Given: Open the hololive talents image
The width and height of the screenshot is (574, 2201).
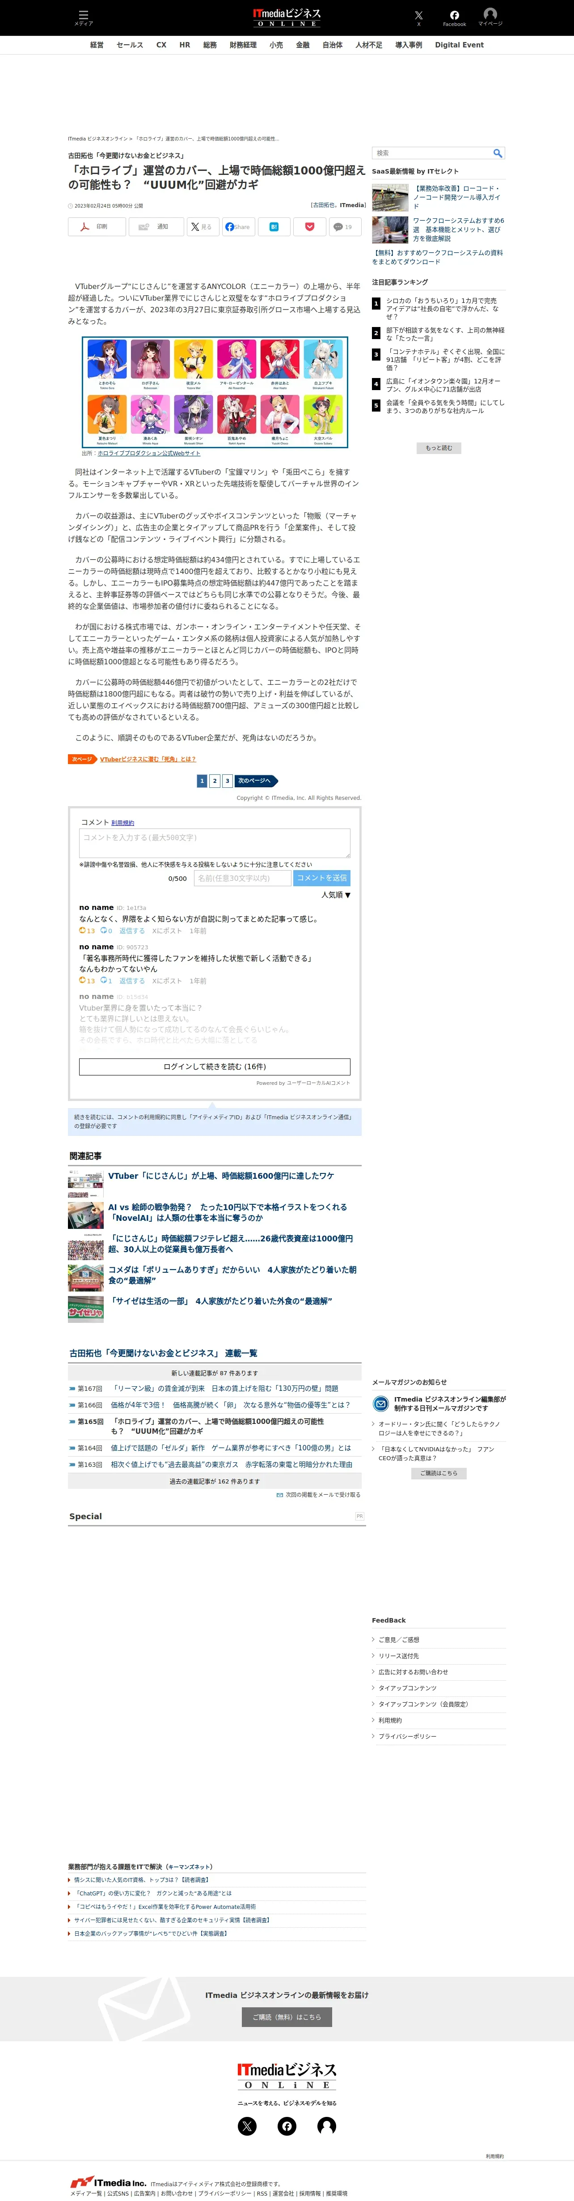Looking at the screenshot, I should coord(215,391).
